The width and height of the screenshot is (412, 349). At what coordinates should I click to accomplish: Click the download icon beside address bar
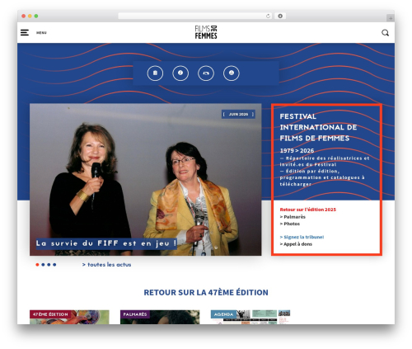[x=280, y=16]
